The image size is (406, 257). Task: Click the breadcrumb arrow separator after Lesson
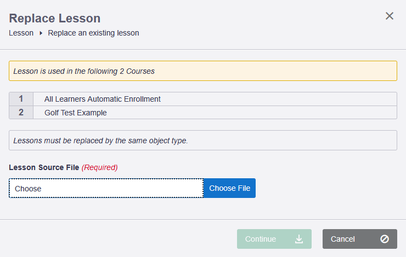(x=41, y=33)
